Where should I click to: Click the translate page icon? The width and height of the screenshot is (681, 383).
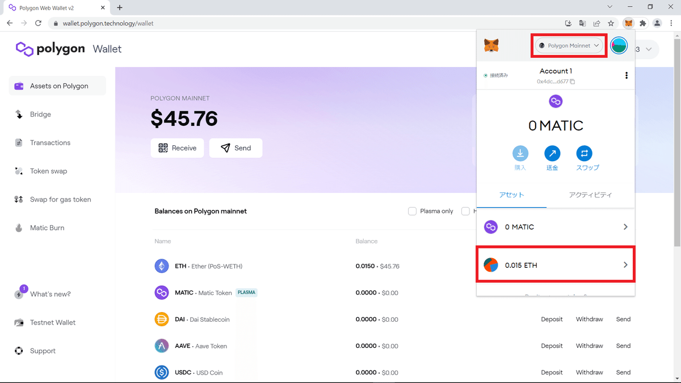583,23
